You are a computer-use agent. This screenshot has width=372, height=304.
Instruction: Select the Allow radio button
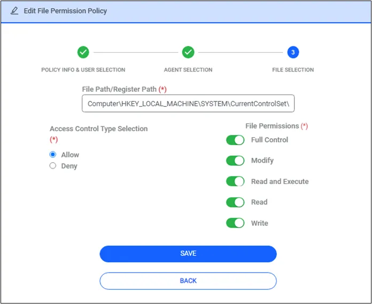click(53, 155)
